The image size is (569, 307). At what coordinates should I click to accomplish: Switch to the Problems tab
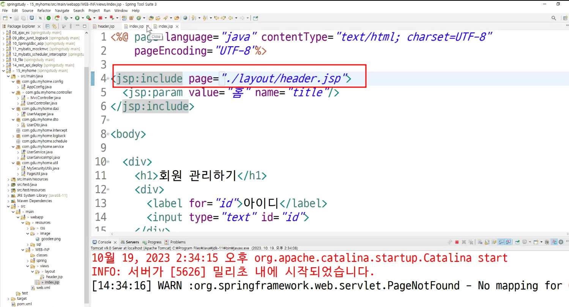[175, 242]
